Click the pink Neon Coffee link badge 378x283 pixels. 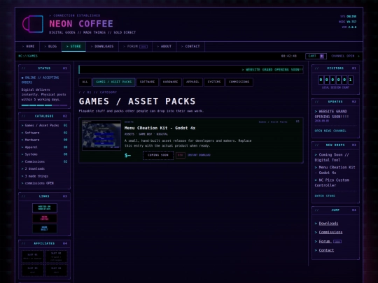click(x=45, y=218)
